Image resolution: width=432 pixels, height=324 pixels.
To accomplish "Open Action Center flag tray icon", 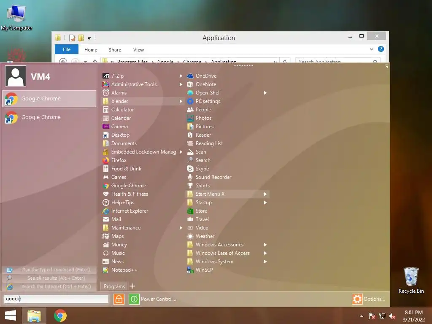I will point(372,316).
